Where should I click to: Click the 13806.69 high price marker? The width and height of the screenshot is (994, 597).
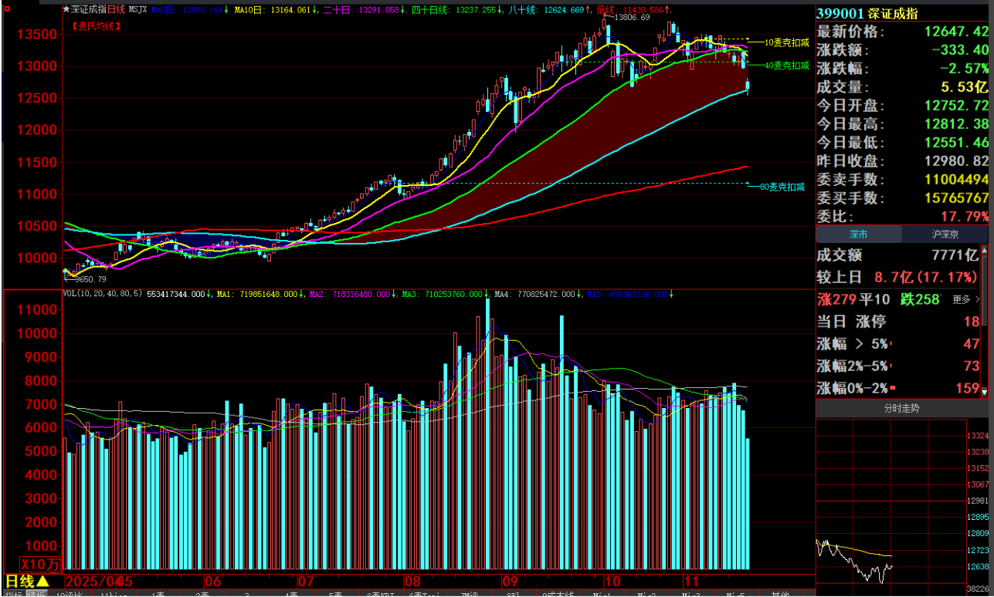tap(631, 17)
